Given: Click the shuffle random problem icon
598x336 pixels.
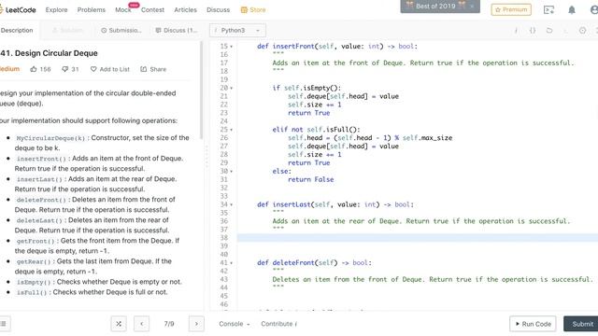Looking at the screenshot, I should tap(119, 324).
